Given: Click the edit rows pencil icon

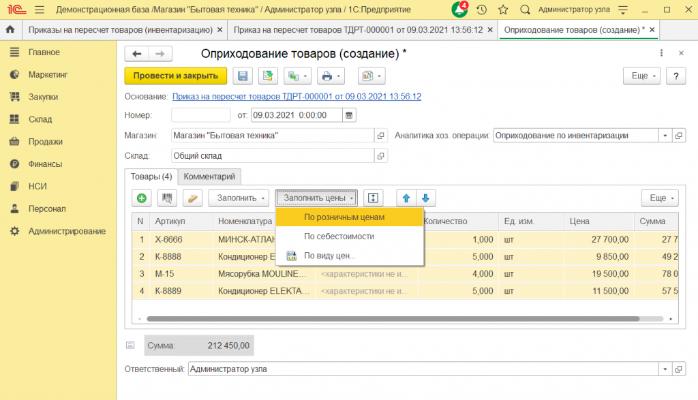Looking at the screenshot, I should (x=192, y=198).
